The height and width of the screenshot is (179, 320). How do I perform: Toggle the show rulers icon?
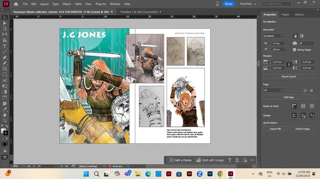[x=294, y=106]
